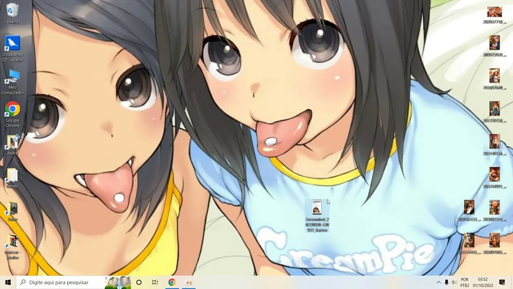The image size is (513, 289).
Task: Open the POR PTB2 language indicator
Action: [465, 282]
